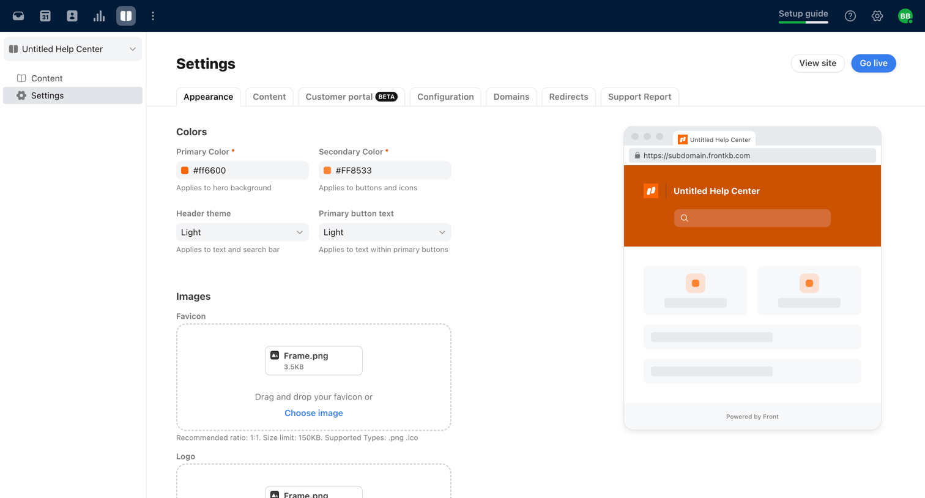Switch to the Customer portal tab
This screenshot has height=498, width=925.
[x=351, y=97]
